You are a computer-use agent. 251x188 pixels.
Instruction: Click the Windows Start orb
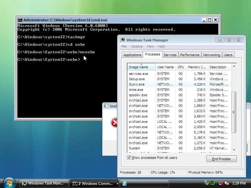(9, 183)
